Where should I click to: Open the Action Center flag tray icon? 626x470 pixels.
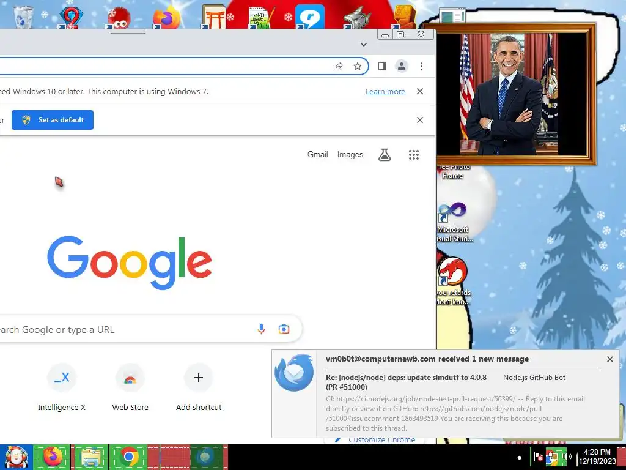click(x=539, y=457)
